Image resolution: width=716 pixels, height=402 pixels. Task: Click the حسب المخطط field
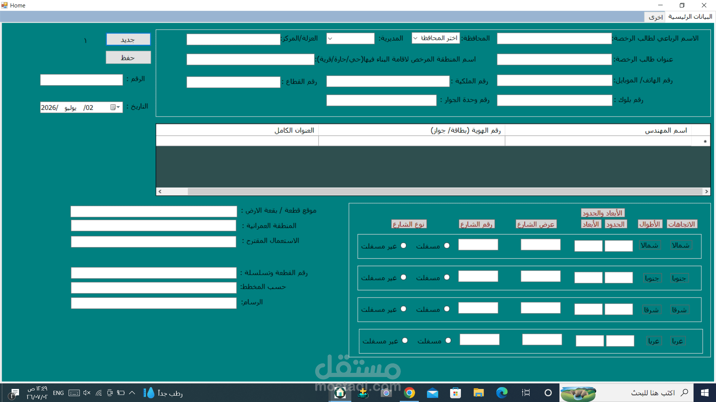[x=154, y=288]
